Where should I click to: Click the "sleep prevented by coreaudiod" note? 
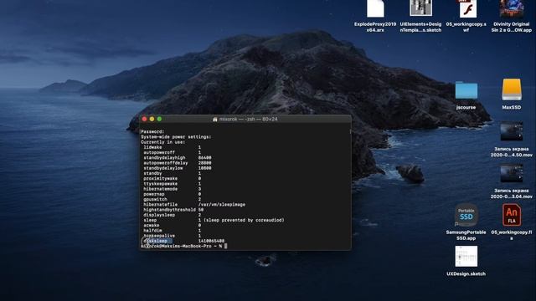244,220
